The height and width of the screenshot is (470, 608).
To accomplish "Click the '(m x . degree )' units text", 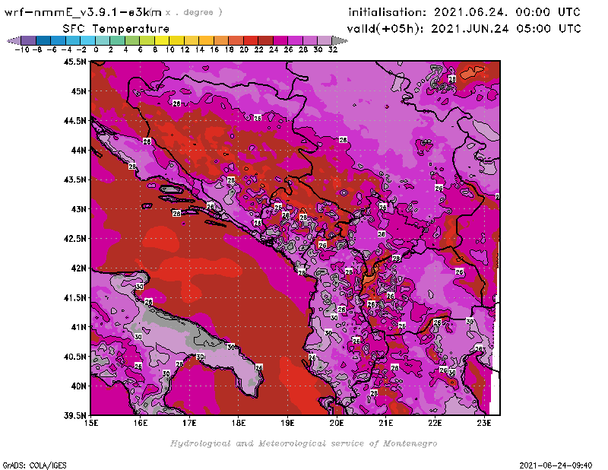I will coord(186,13).
